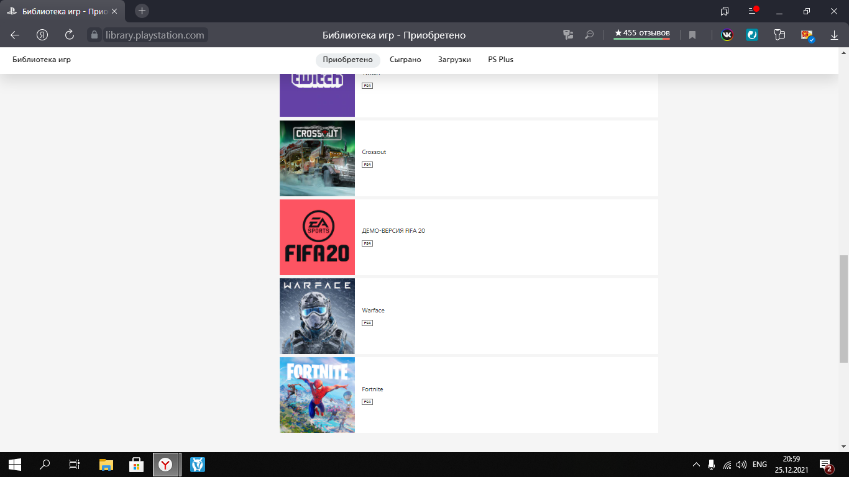This screenshot has width=849, height=477.
Task: Click the Yandex Browser taskbar icon
Action: (x=165, y=464)
